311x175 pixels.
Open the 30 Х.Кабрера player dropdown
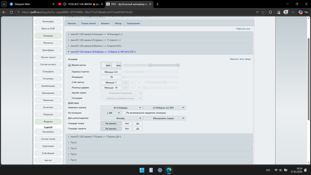tap(121, 108)
